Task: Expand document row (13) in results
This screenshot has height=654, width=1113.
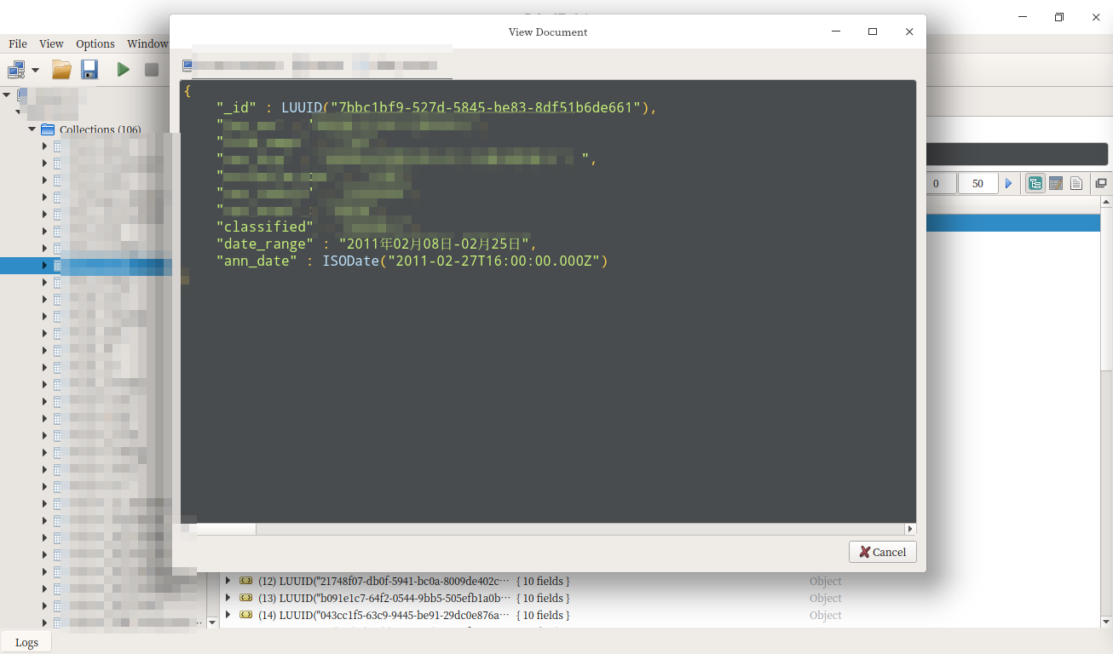Action: 228,598
